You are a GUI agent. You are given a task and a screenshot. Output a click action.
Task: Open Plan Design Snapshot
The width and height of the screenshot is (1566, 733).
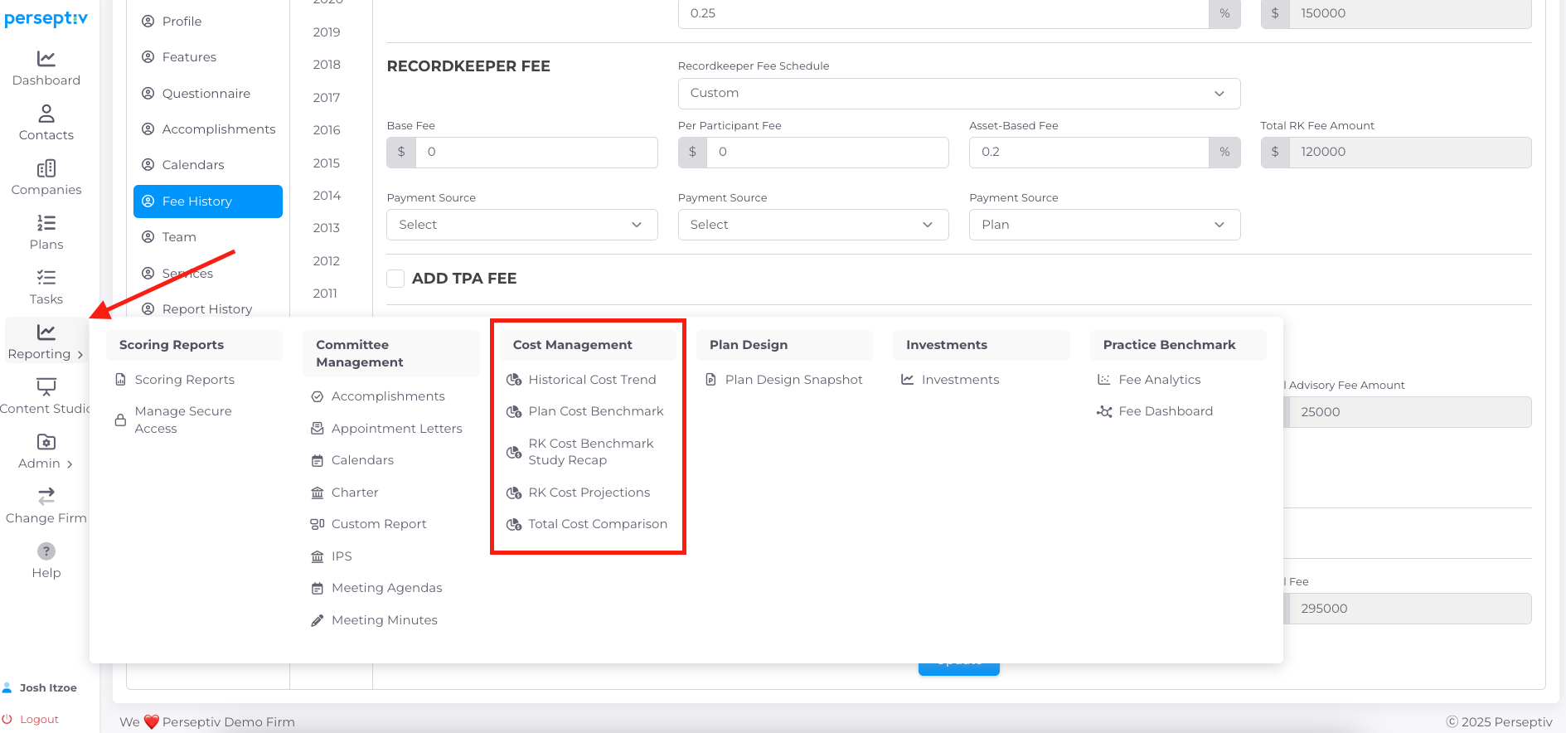point(793,380)
